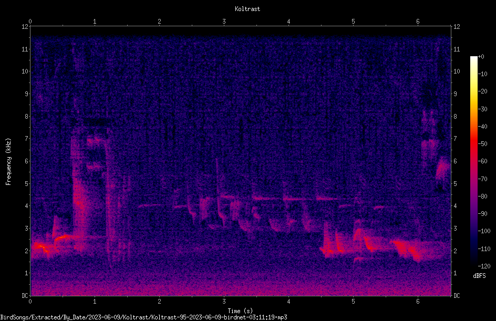Click the "0" tick on the bottom time axis
Viewport: 496px width, 321px height.
pyautogui.click(x=30, y=302)
